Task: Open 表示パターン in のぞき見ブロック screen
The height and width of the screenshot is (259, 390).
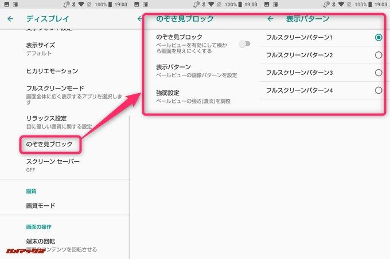Action: (197, 71)
